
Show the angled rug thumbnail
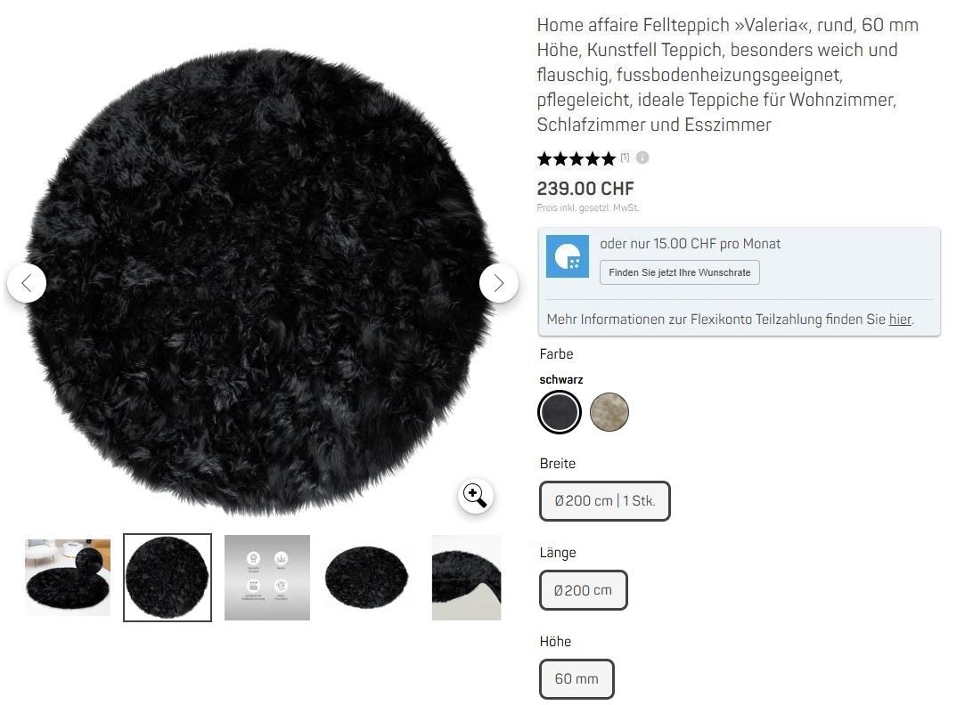click(x=367, y=578)
